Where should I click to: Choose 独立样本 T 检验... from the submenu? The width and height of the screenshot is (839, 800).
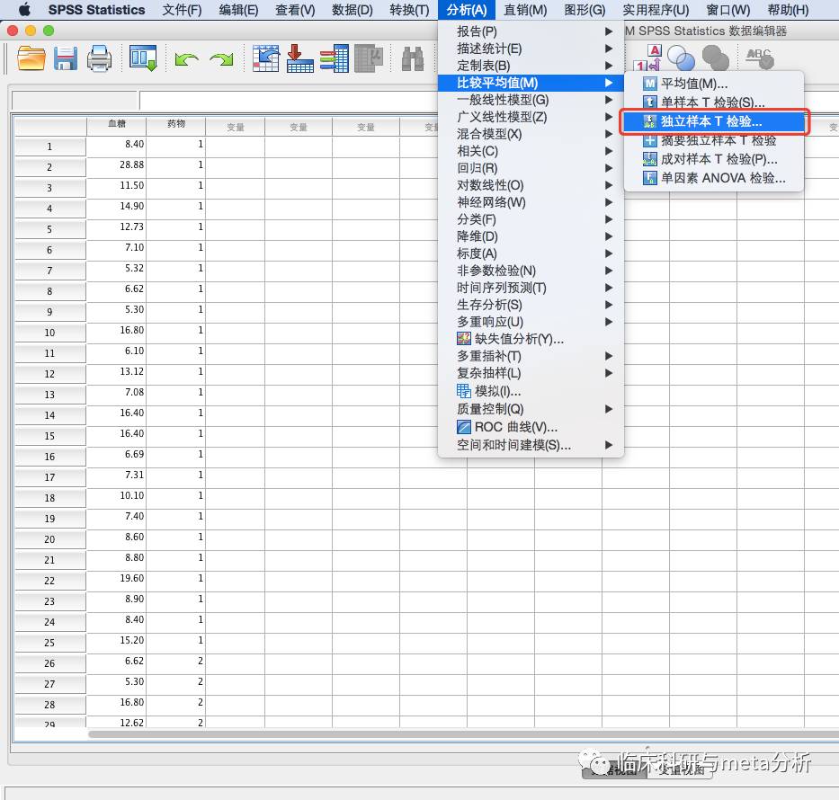714,122
